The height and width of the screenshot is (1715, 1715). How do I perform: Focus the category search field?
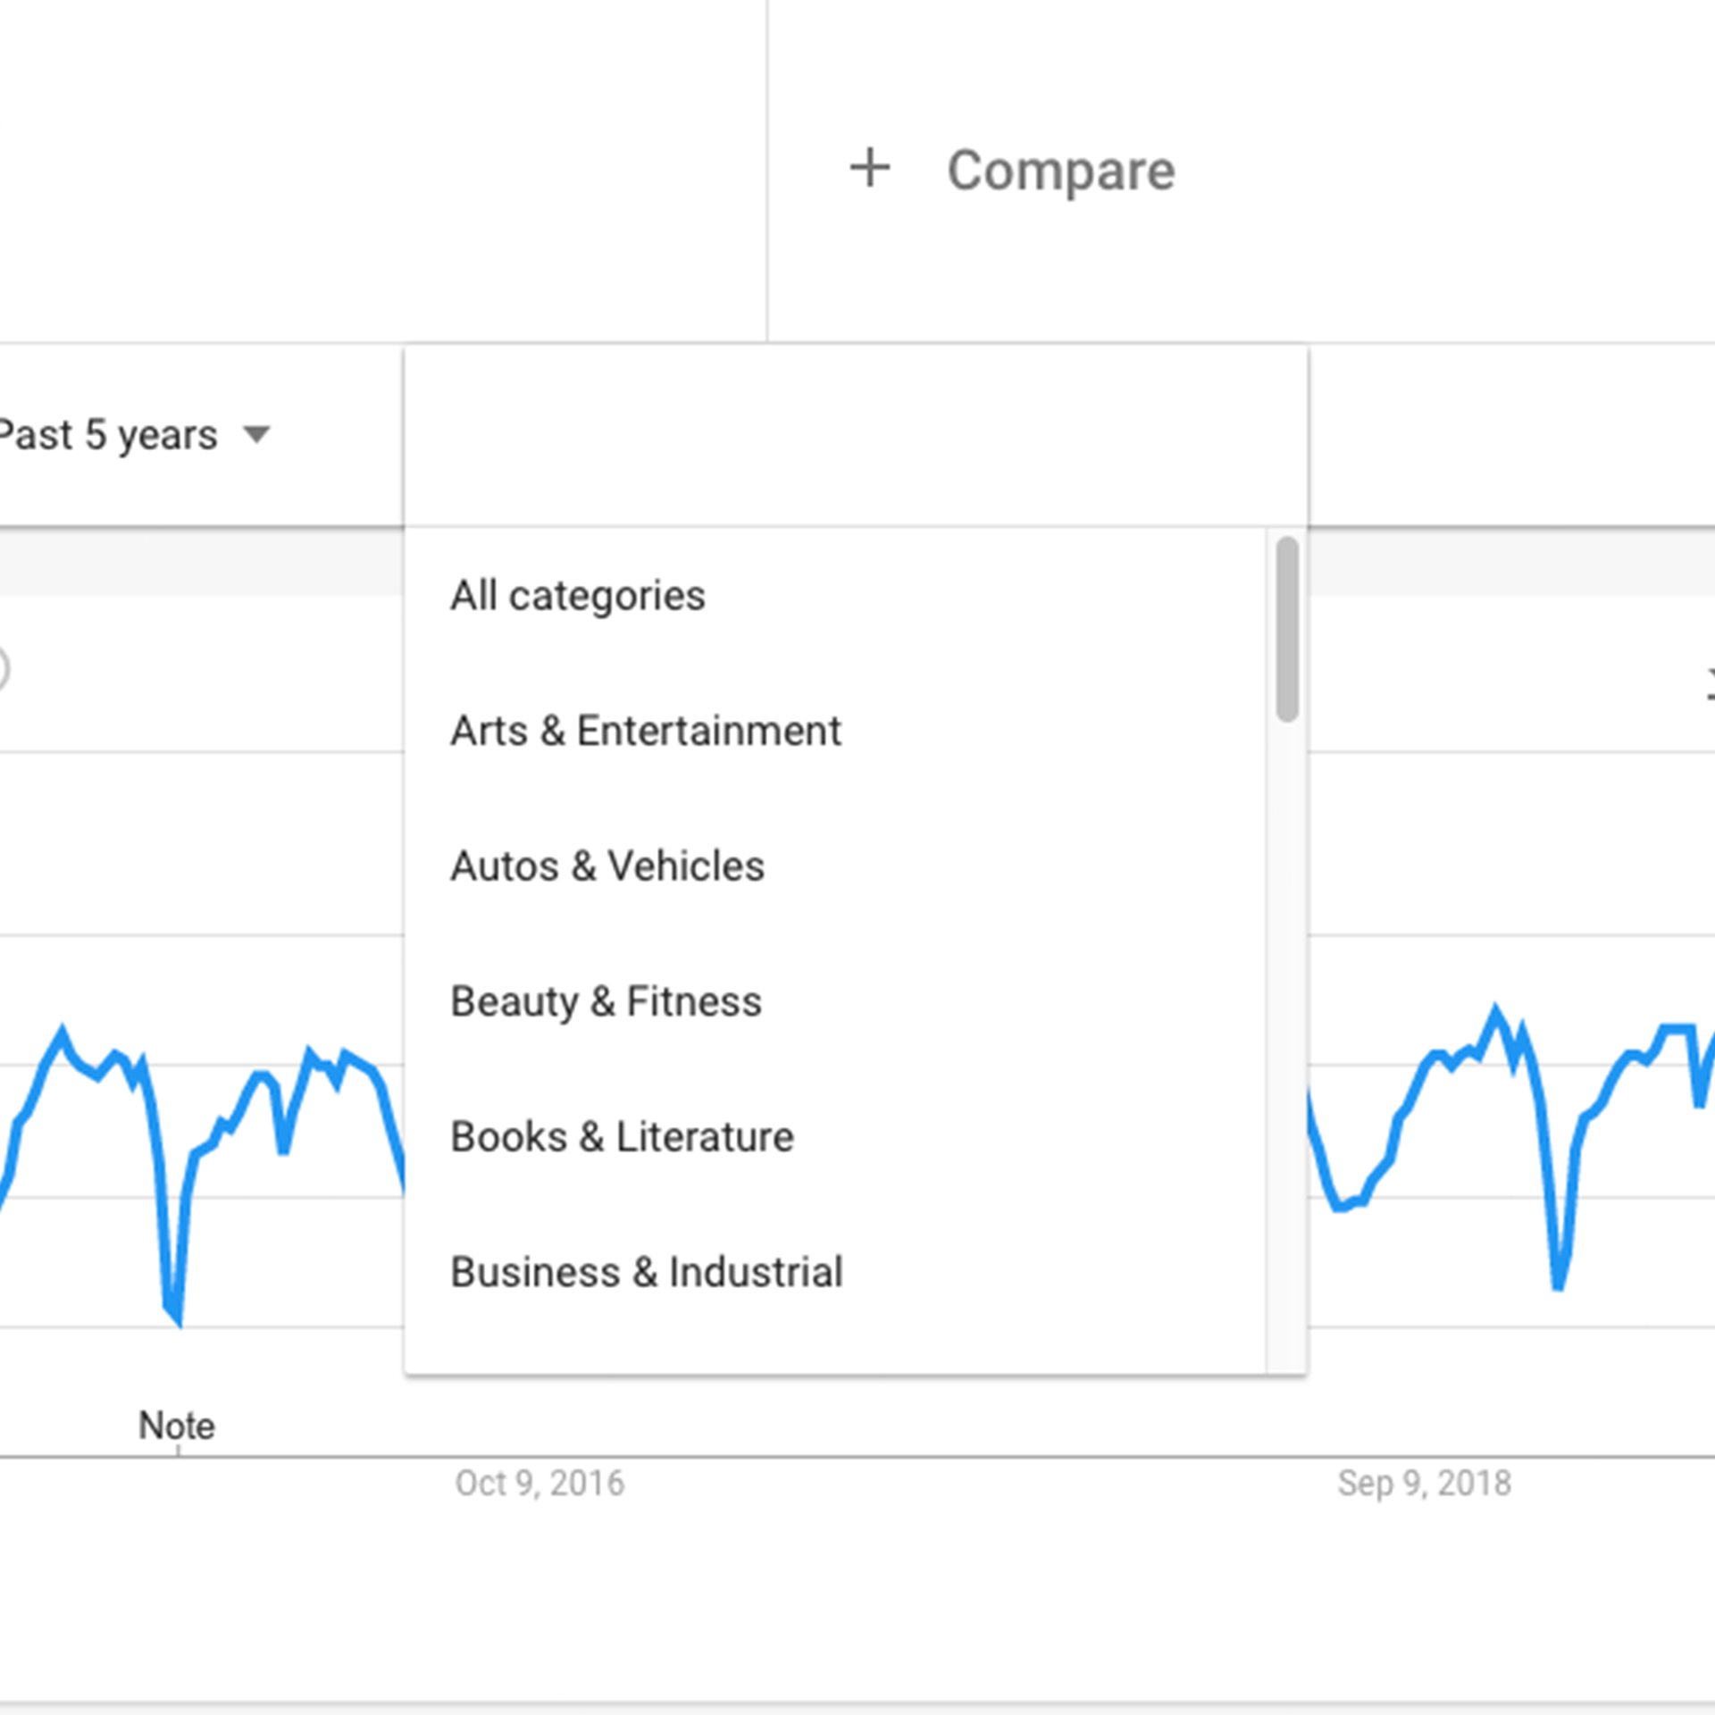click(x=856, y=437)
